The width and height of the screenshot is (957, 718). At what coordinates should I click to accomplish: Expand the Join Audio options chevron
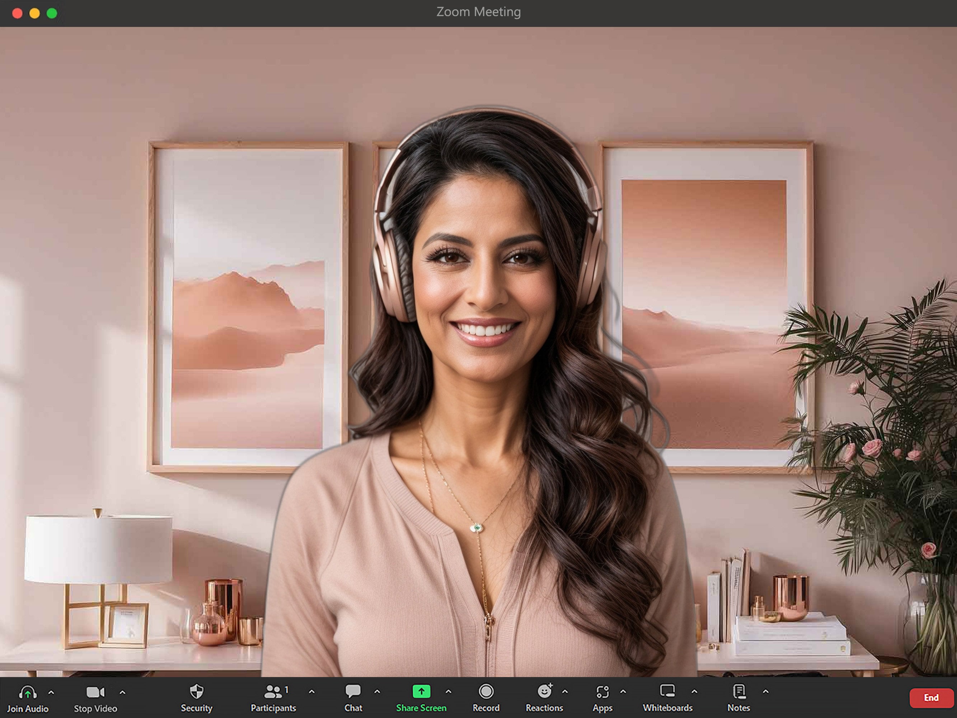(x=51, y=693)
